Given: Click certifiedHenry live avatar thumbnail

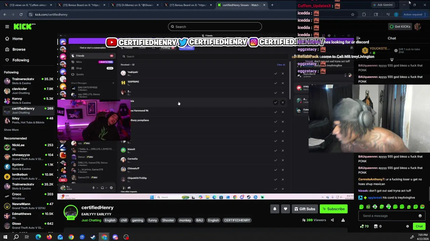Looking at the screenshot, I should tap(71, 213).
